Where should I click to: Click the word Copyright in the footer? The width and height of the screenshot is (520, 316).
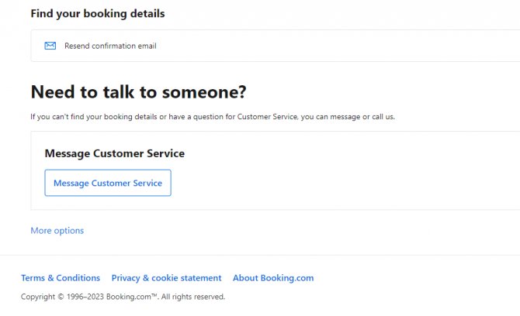tap(38, 297)
